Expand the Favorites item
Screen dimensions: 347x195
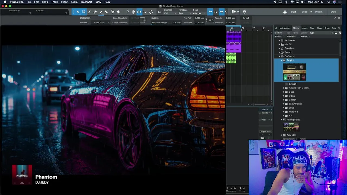tap(279, 48)
